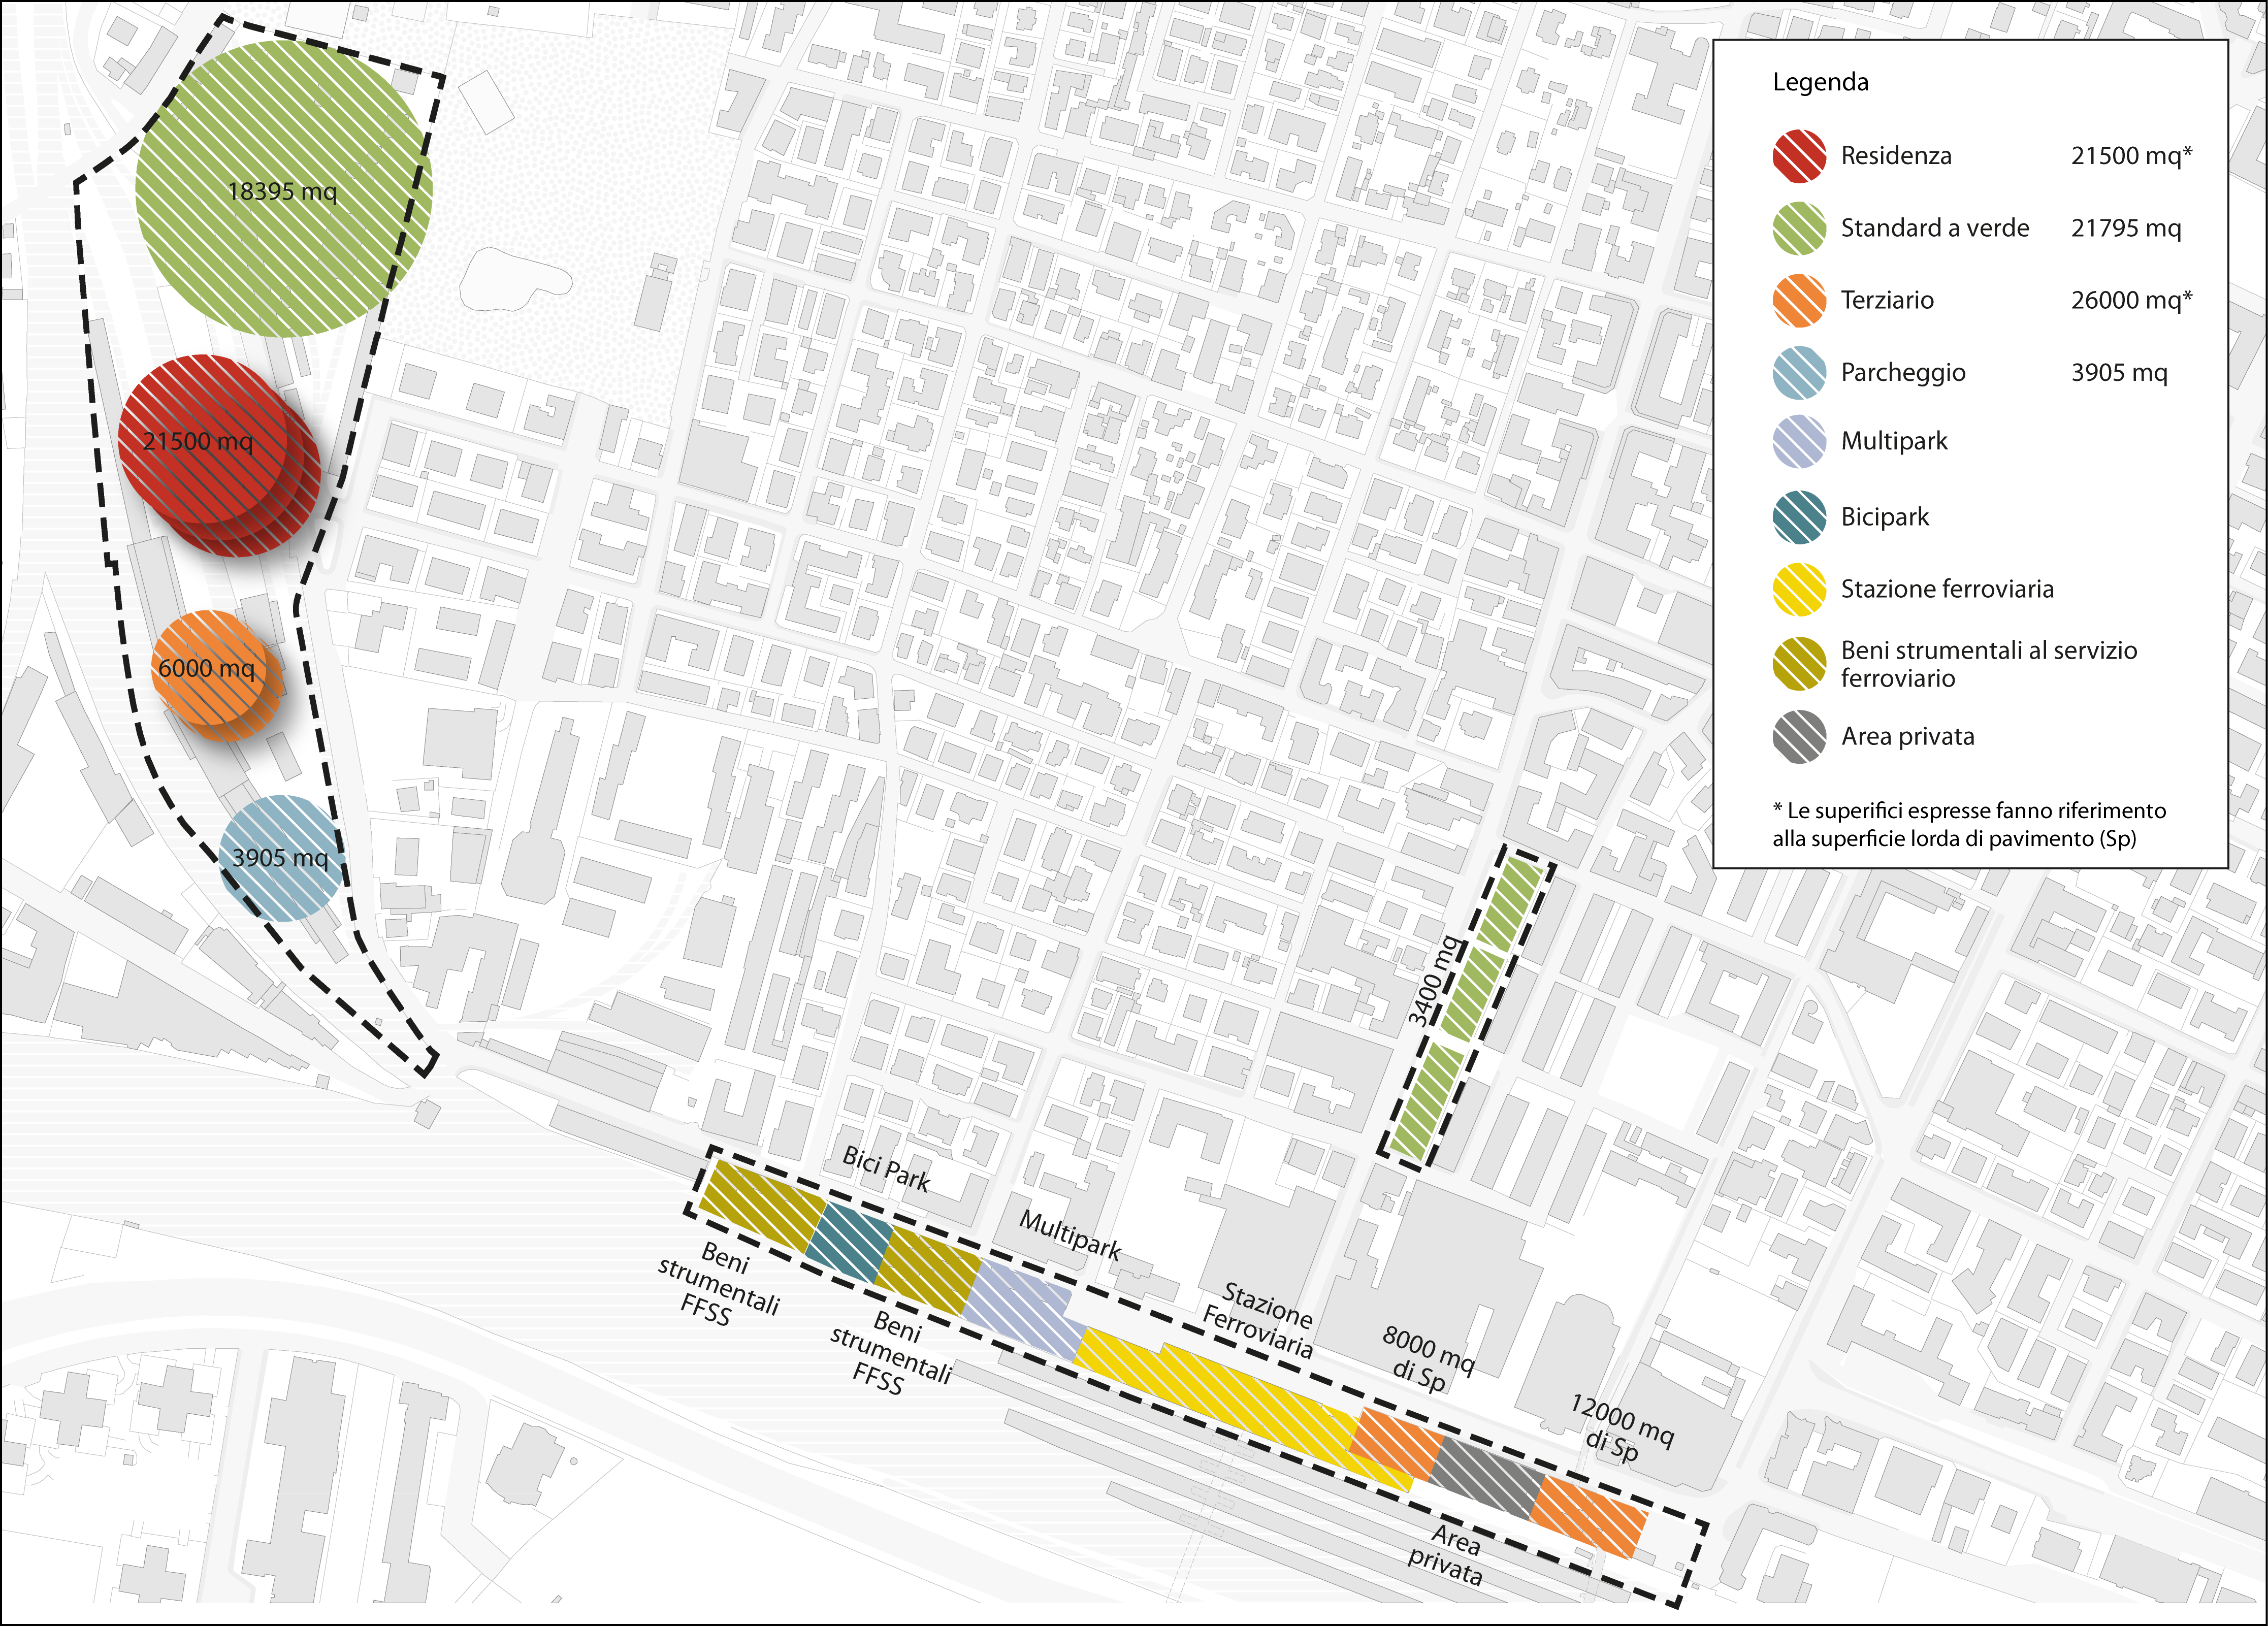Click the blue 3905 mq circle on map
The height and width of the screenshot is (1626, 2268).
(x=281, y=858)
